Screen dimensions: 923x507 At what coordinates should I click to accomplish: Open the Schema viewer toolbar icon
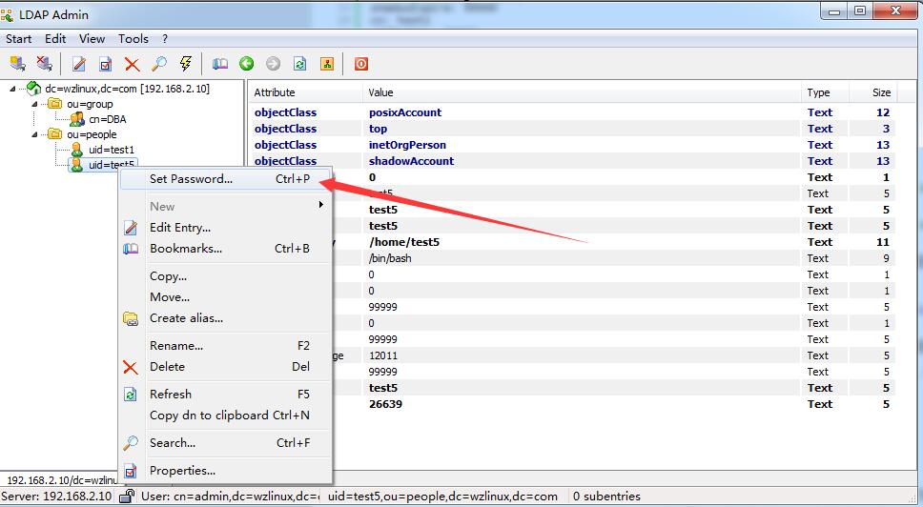[327, 64]
